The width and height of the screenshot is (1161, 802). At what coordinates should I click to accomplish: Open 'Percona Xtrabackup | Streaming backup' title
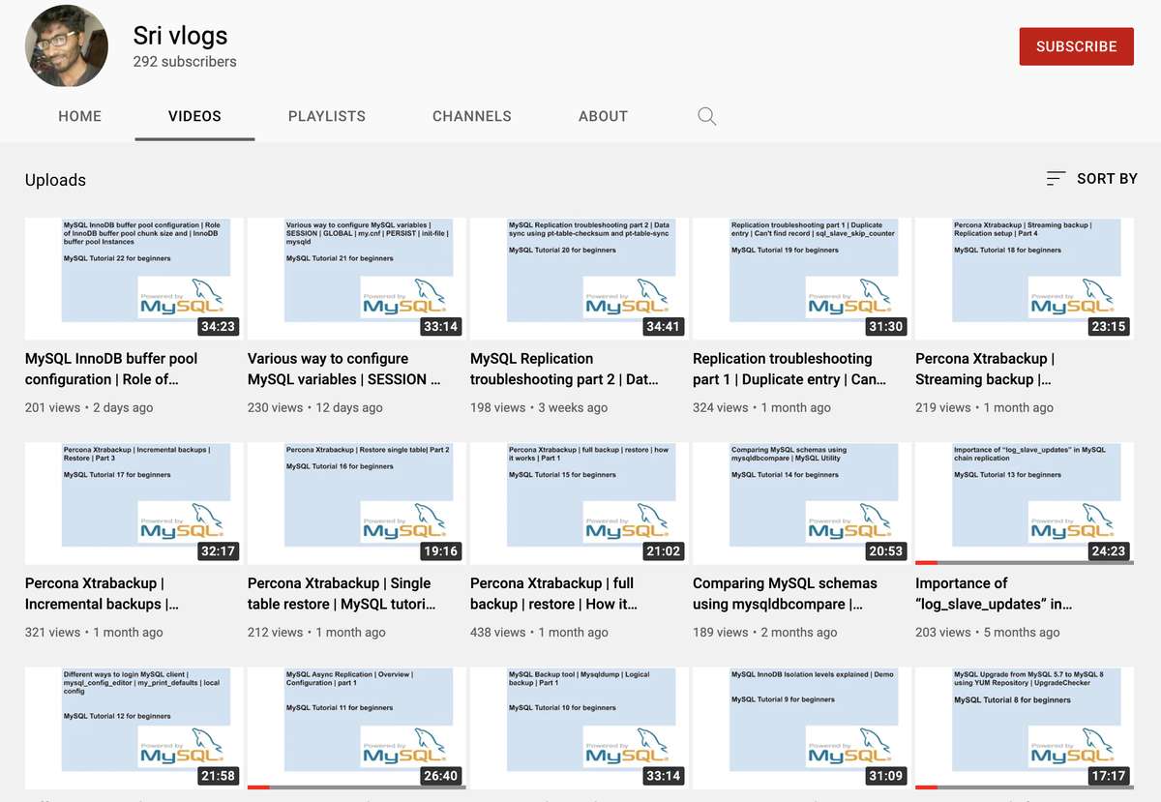click(x=985, y=369)
